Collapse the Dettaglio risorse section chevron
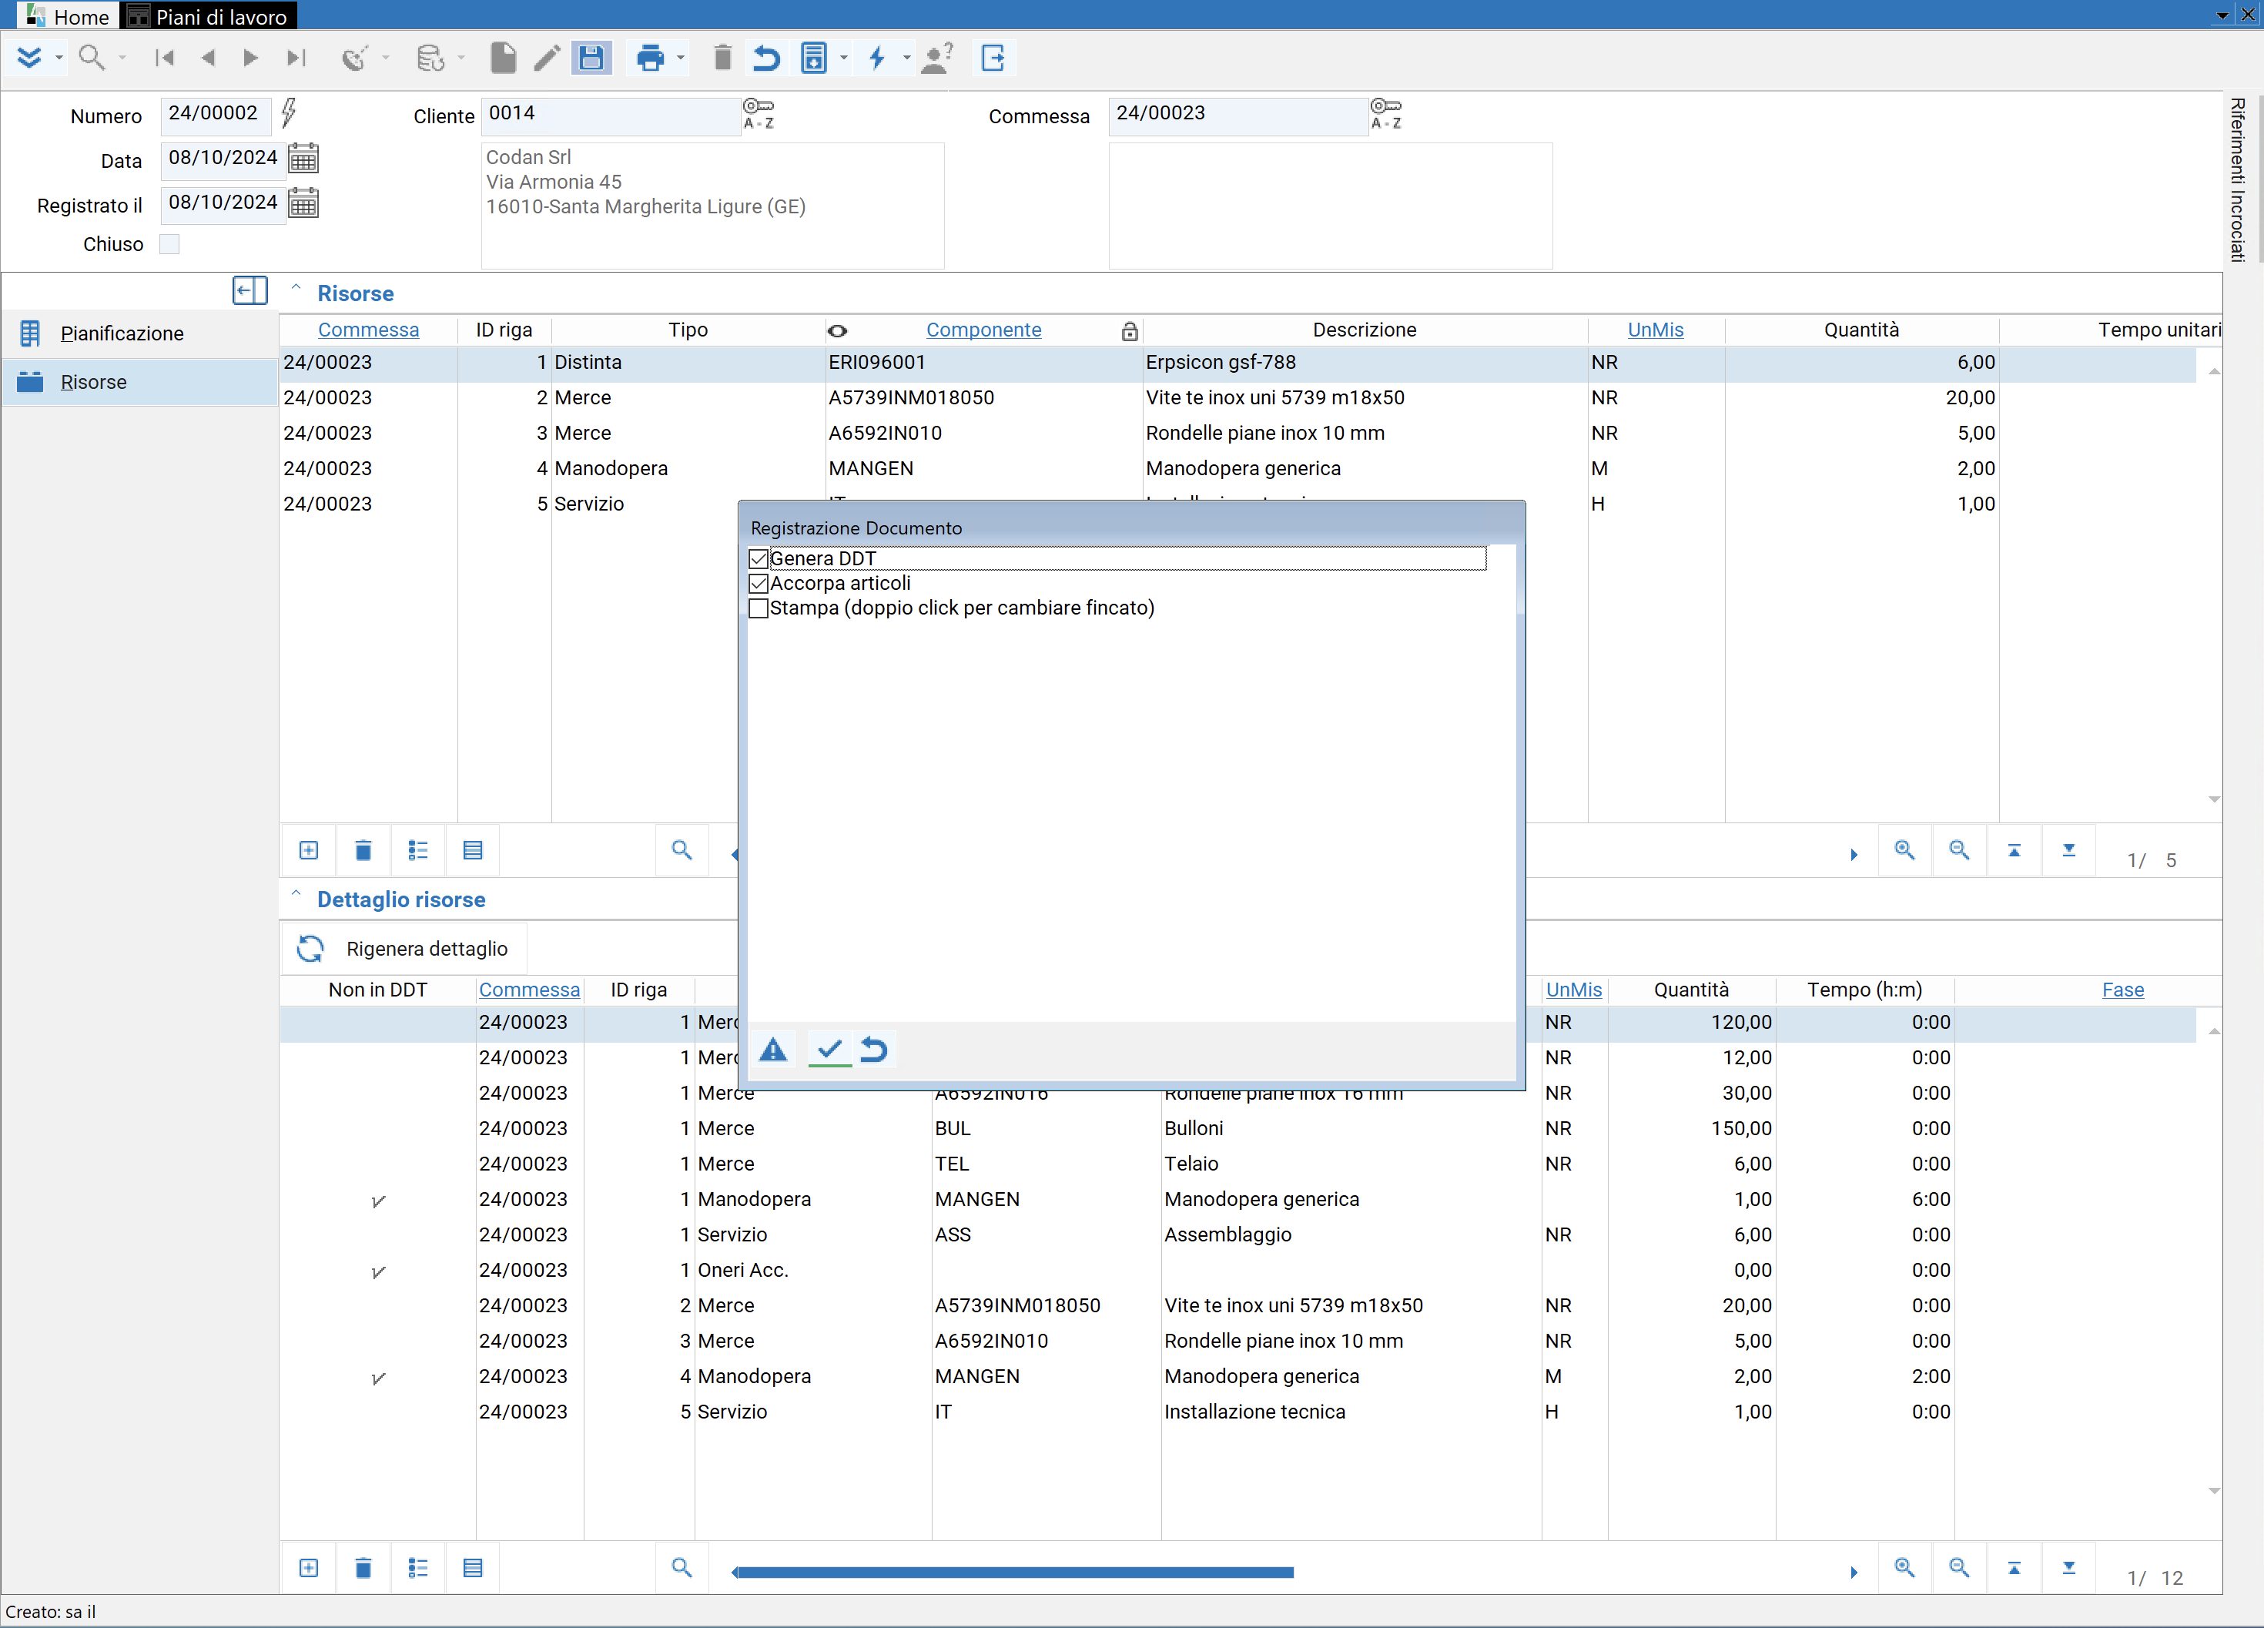The height and width of the screenshot is (1628, 2264). tap(296, 893)
